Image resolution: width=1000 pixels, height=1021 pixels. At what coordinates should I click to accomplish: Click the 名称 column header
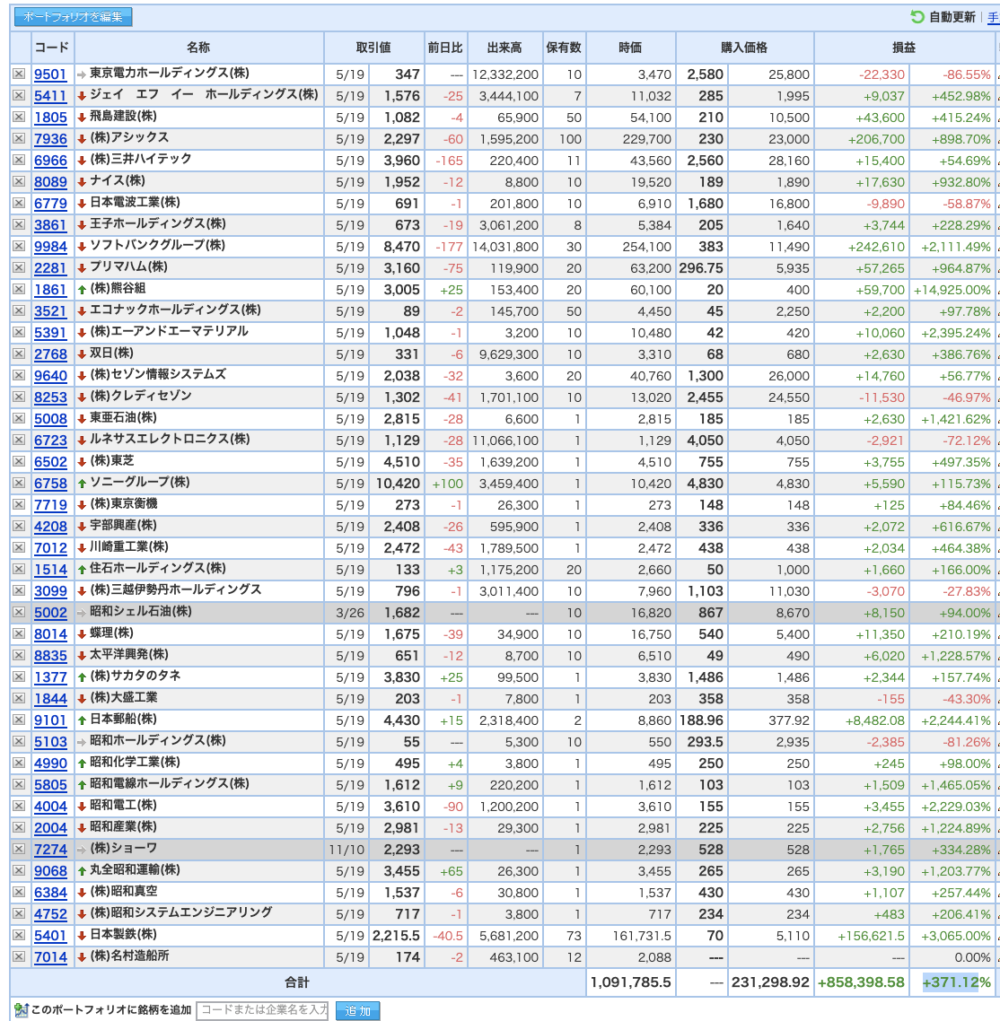click(198, 48)
